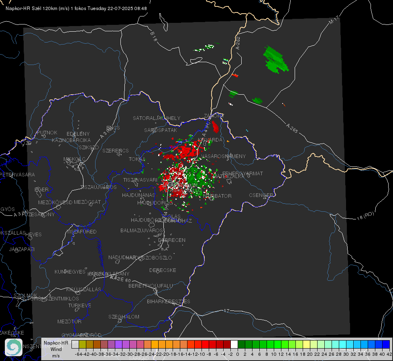Select the MEZŐTÚR label

click(x=69, y=321)
